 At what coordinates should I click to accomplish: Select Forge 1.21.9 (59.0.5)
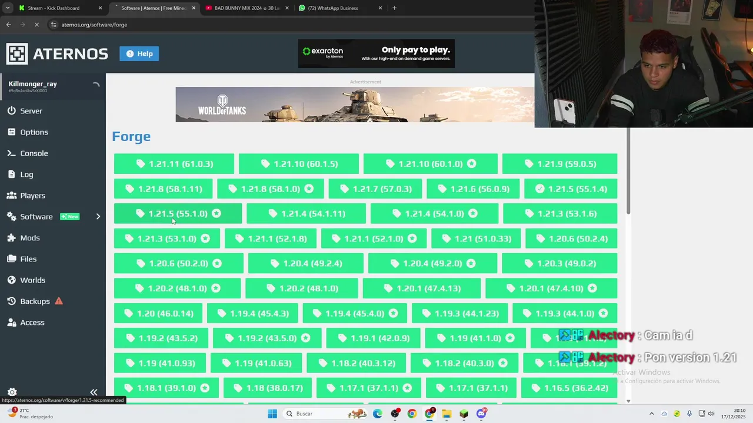(560, 164)
